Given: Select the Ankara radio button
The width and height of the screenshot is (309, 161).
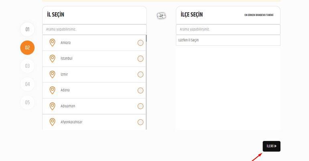Looking at the screenshot, I should coord(140,43).
